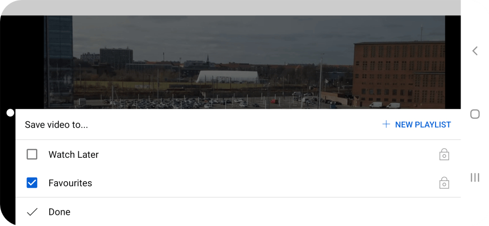
Task: Click the checkmark icon next to Done
Action: coord(32,212)
